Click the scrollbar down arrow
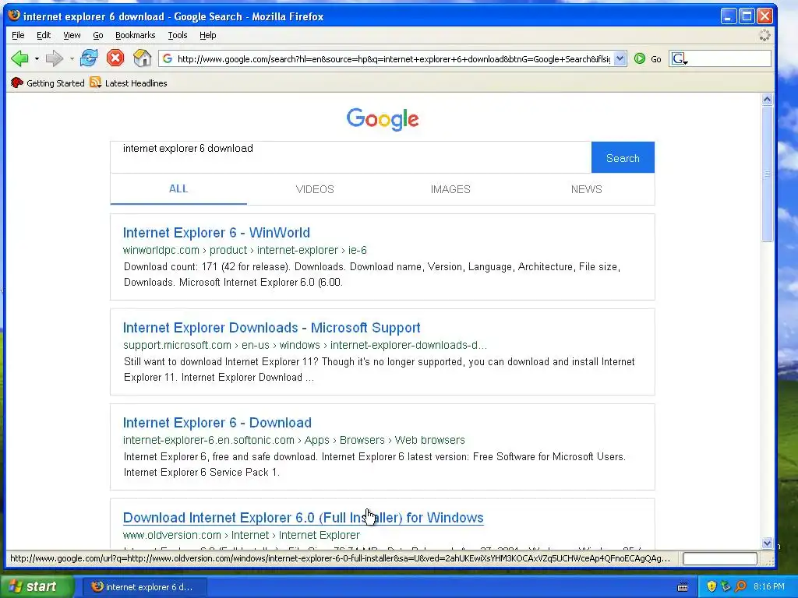This screenshot has height=598, width=798. (x=768, y=543)
